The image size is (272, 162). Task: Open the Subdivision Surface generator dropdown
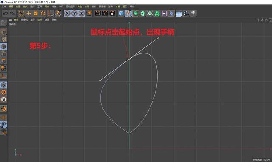tap(136, 13)
